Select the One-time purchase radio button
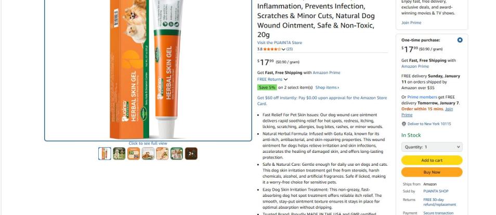The height and width of the screenshot is (215, 496). (x=460, y=40)
